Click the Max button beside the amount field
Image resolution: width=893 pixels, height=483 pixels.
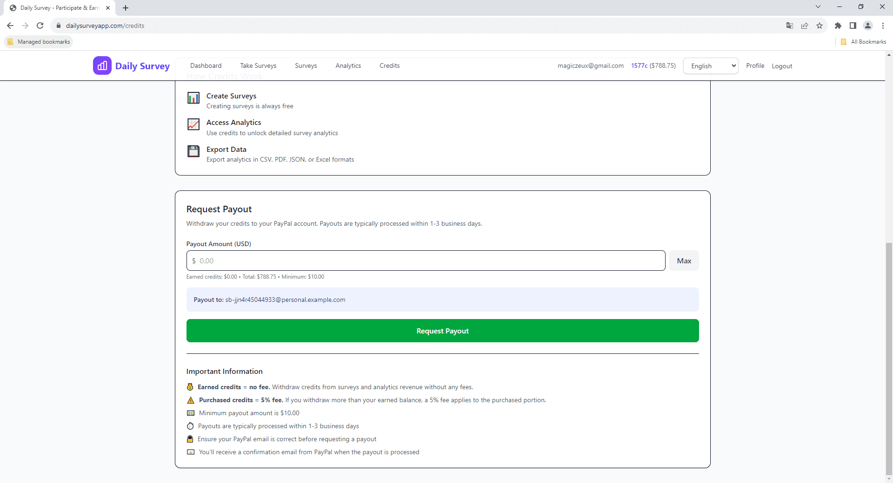tap(683, 261)
